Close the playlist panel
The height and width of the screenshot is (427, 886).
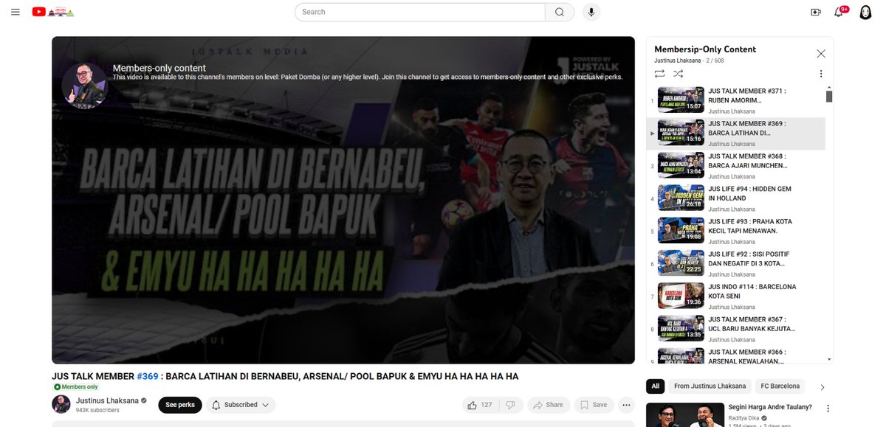click(821, 54)
